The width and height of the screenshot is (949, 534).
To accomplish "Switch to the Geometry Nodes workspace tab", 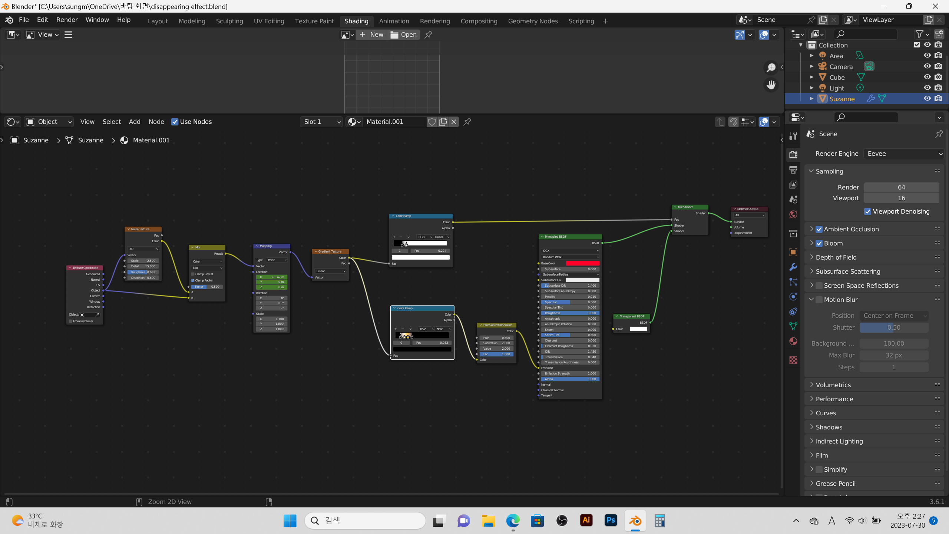I will click(533, 21).
